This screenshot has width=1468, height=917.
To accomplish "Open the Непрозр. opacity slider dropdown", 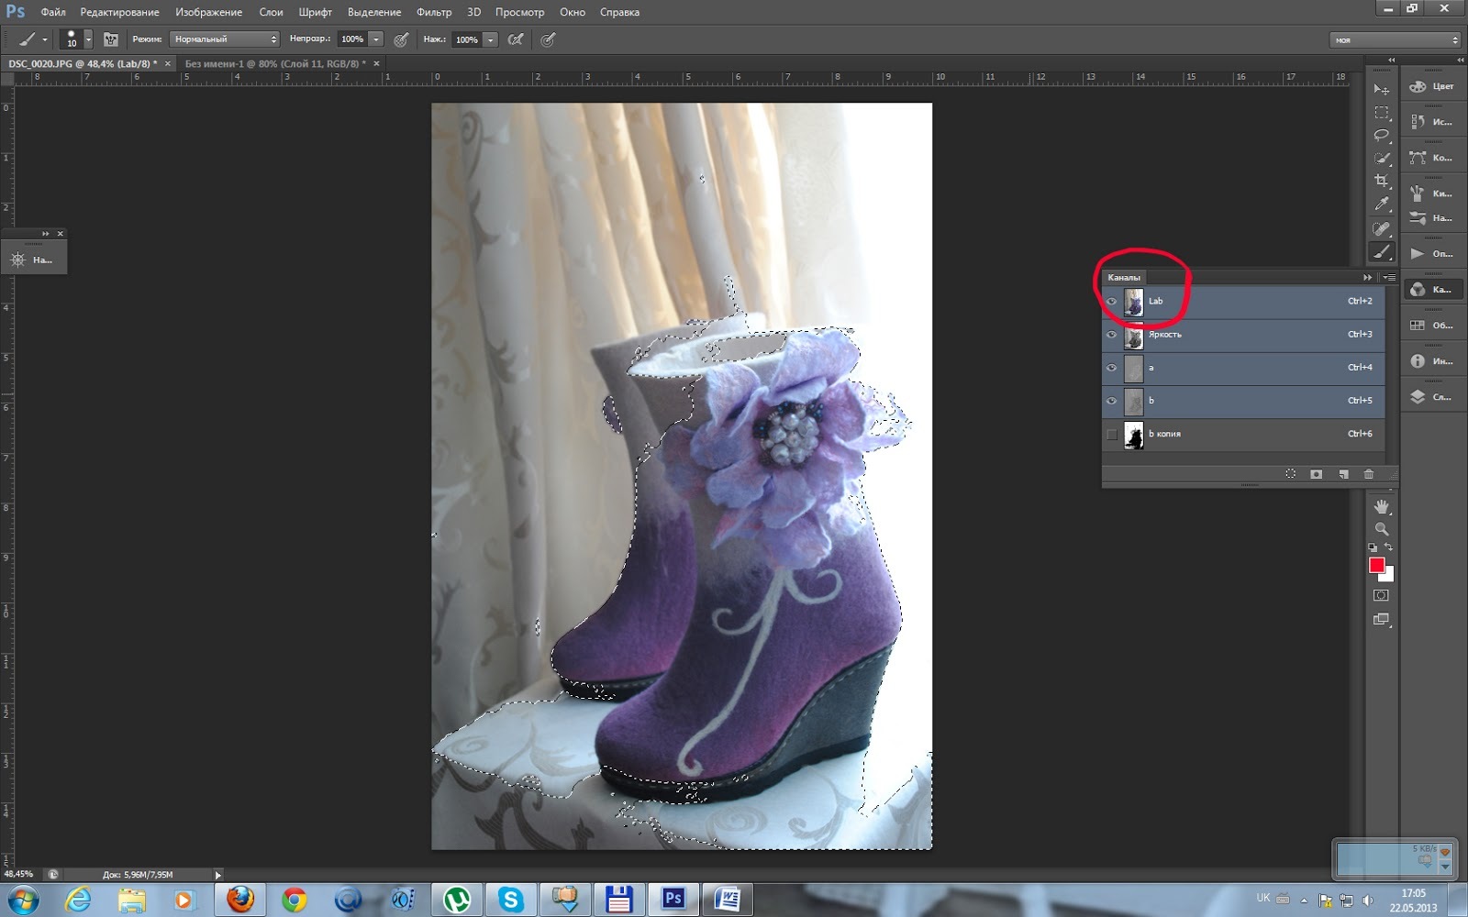I will tap(375, 39).
